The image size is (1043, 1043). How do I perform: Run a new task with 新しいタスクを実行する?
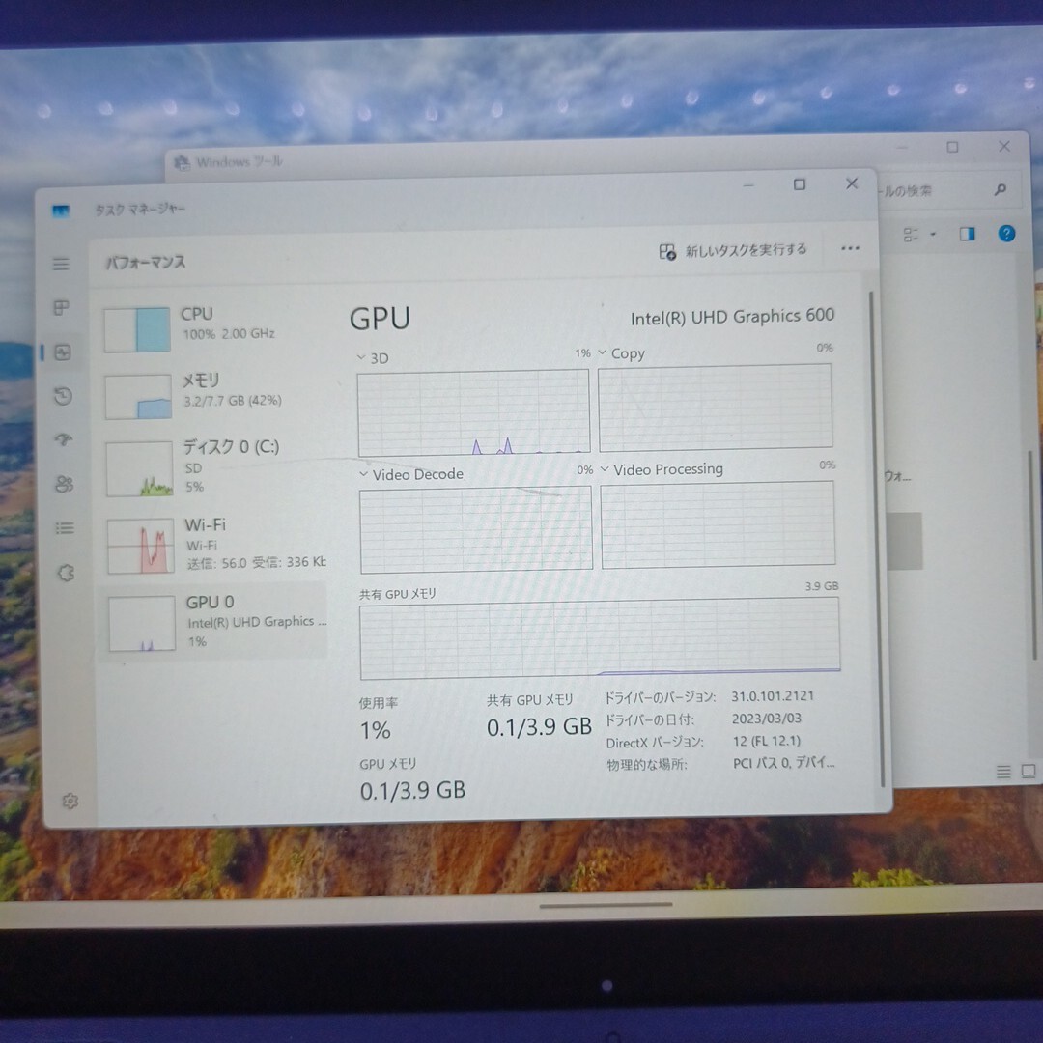click(x=732, y=251)
